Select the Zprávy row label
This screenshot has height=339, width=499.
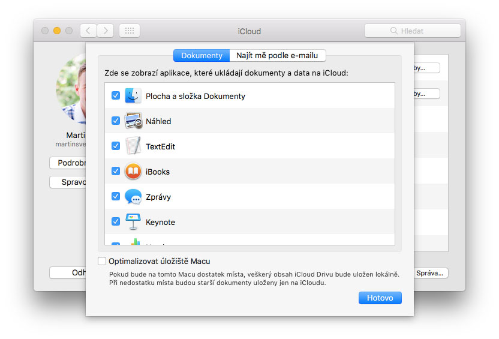(x=158, y=197)
